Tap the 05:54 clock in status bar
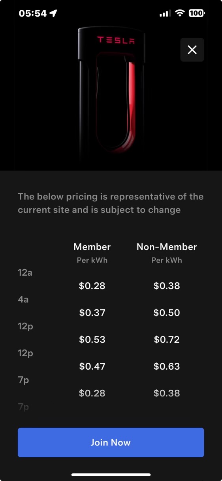Image resolution: width=222 pixels, height=481 pixels. (x=32, y=13)
